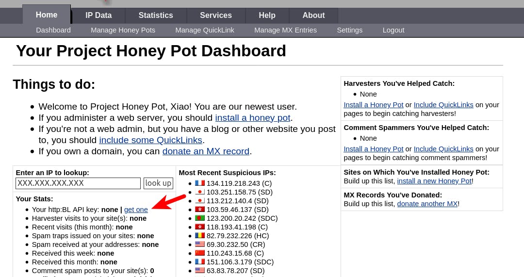
Task: Click 'Your Project Honey Pot Dashboard' heading
Action: pyautogui.click(x=151, y=51)
